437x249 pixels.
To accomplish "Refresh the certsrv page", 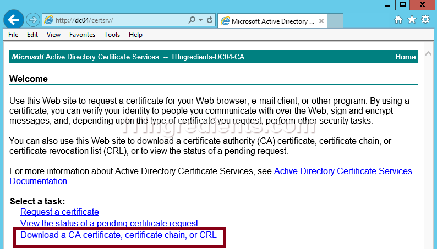I will 210,20.
